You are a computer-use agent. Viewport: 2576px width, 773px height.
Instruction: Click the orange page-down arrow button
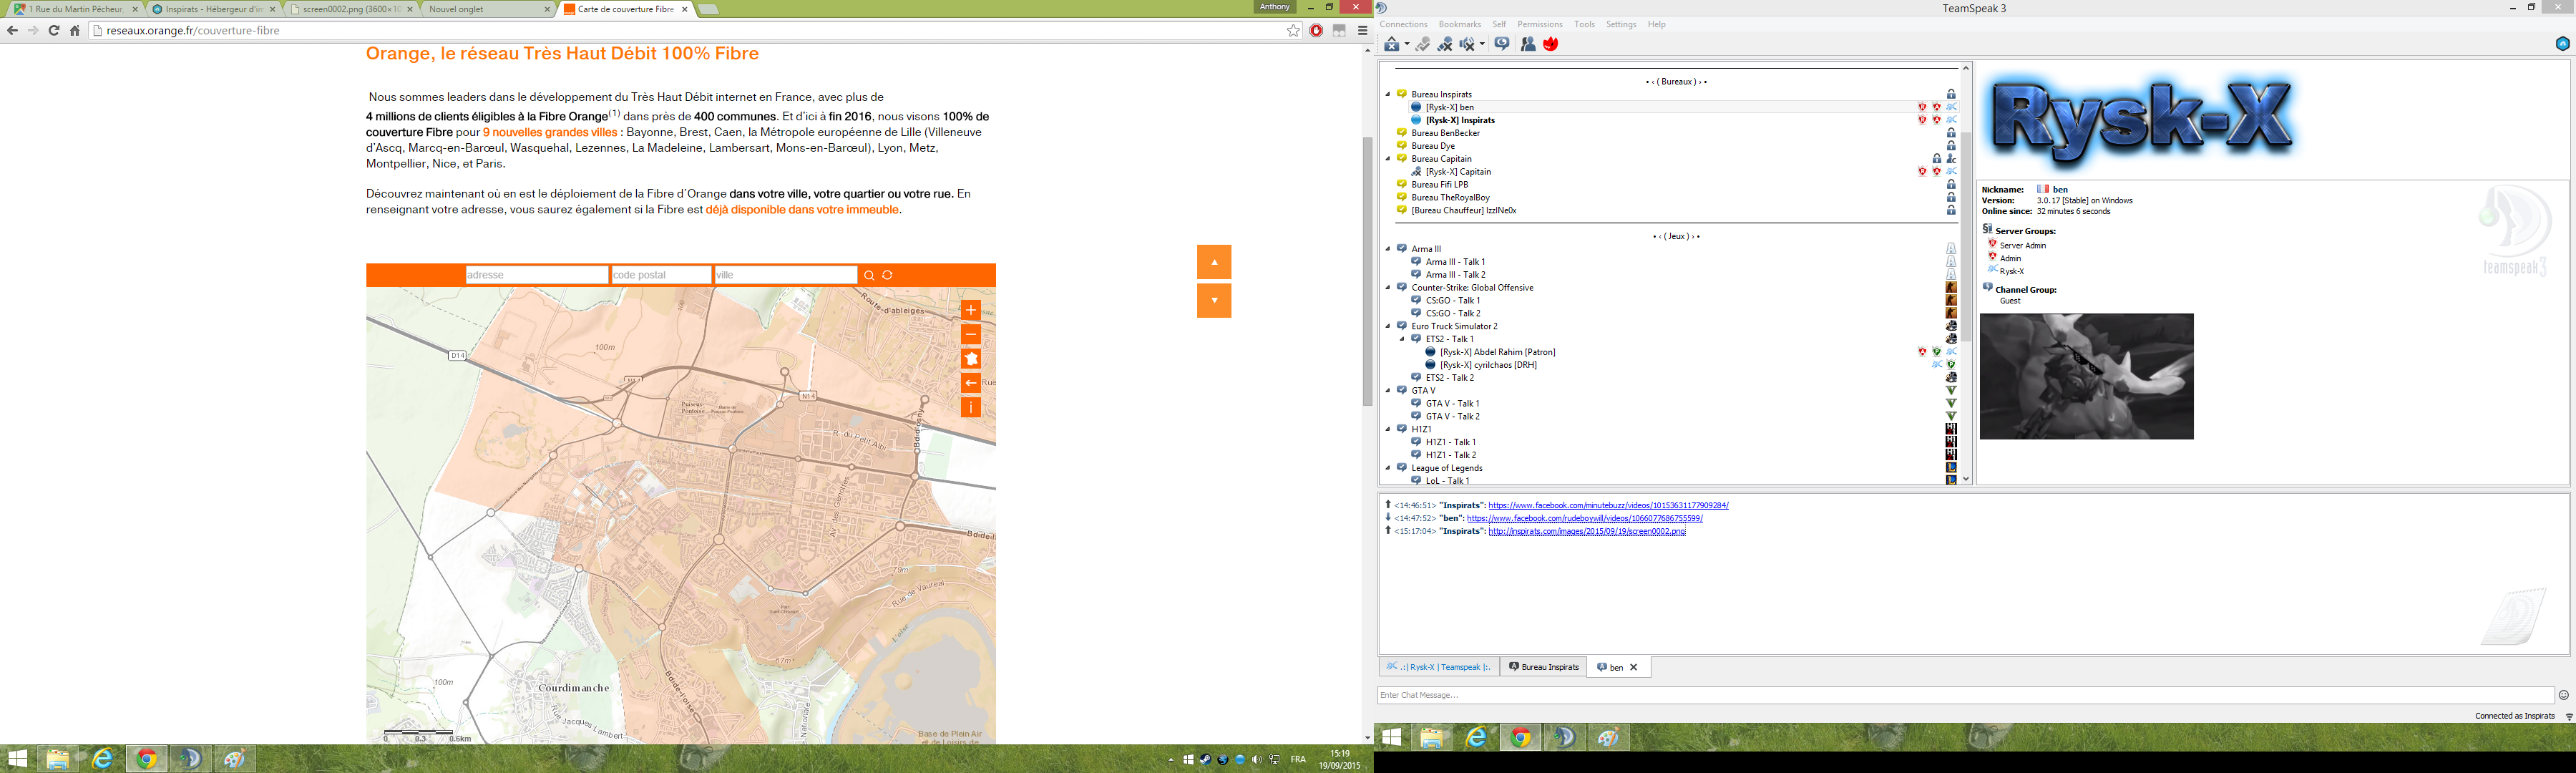click(1214, 300)
